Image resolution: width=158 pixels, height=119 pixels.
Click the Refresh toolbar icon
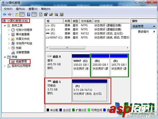[x=41, y=15]
